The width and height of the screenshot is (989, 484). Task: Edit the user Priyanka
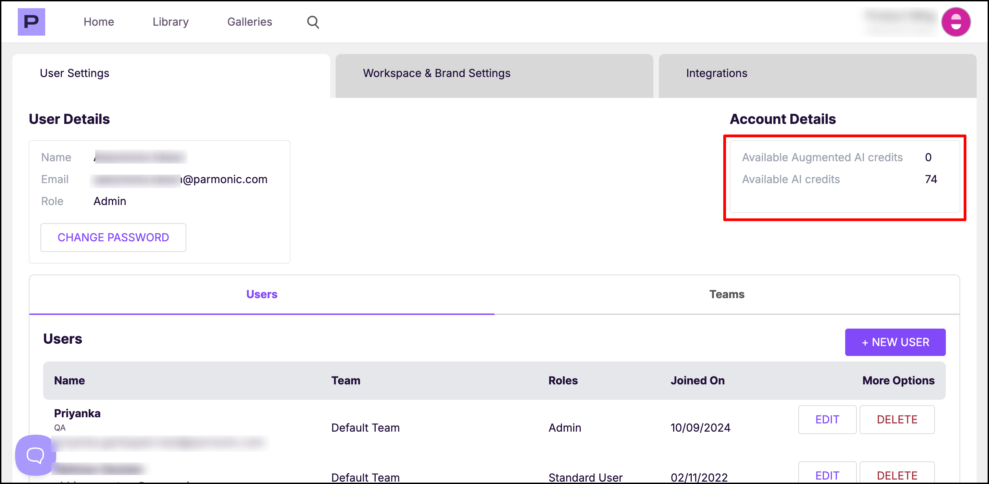827,420
